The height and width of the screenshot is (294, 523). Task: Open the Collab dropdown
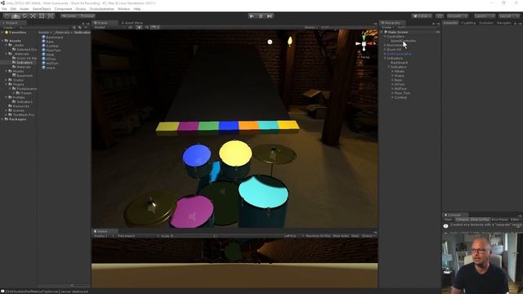[422, 16]
